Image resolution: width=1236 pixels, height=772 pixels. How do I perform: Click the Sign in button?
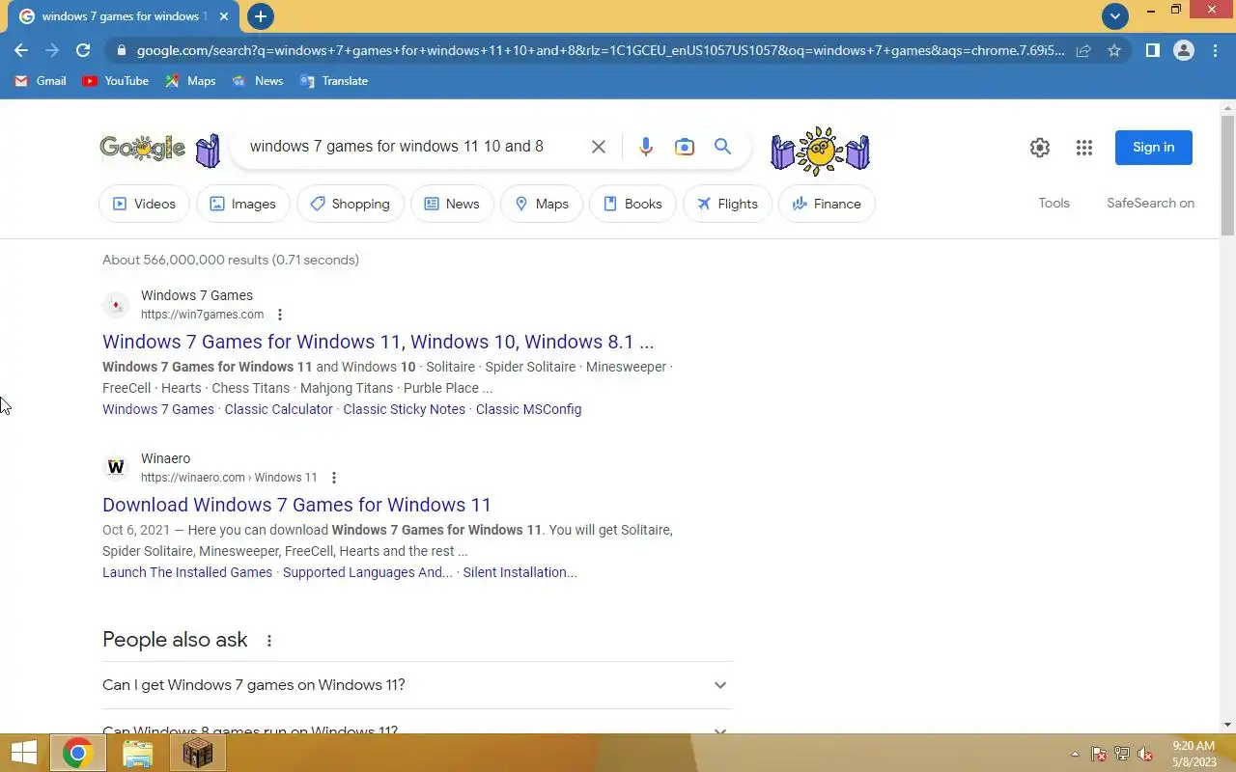coord(1153,148)
